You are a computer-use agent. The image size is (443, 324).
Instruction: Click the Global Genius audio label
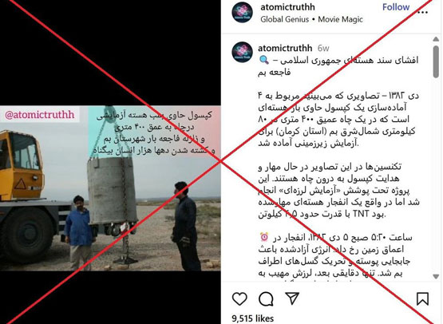[x=284, y=19]
